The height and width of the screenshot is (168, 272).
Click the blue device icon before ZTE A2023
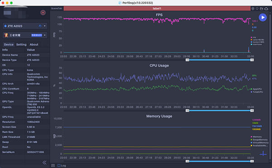[5, 26]
